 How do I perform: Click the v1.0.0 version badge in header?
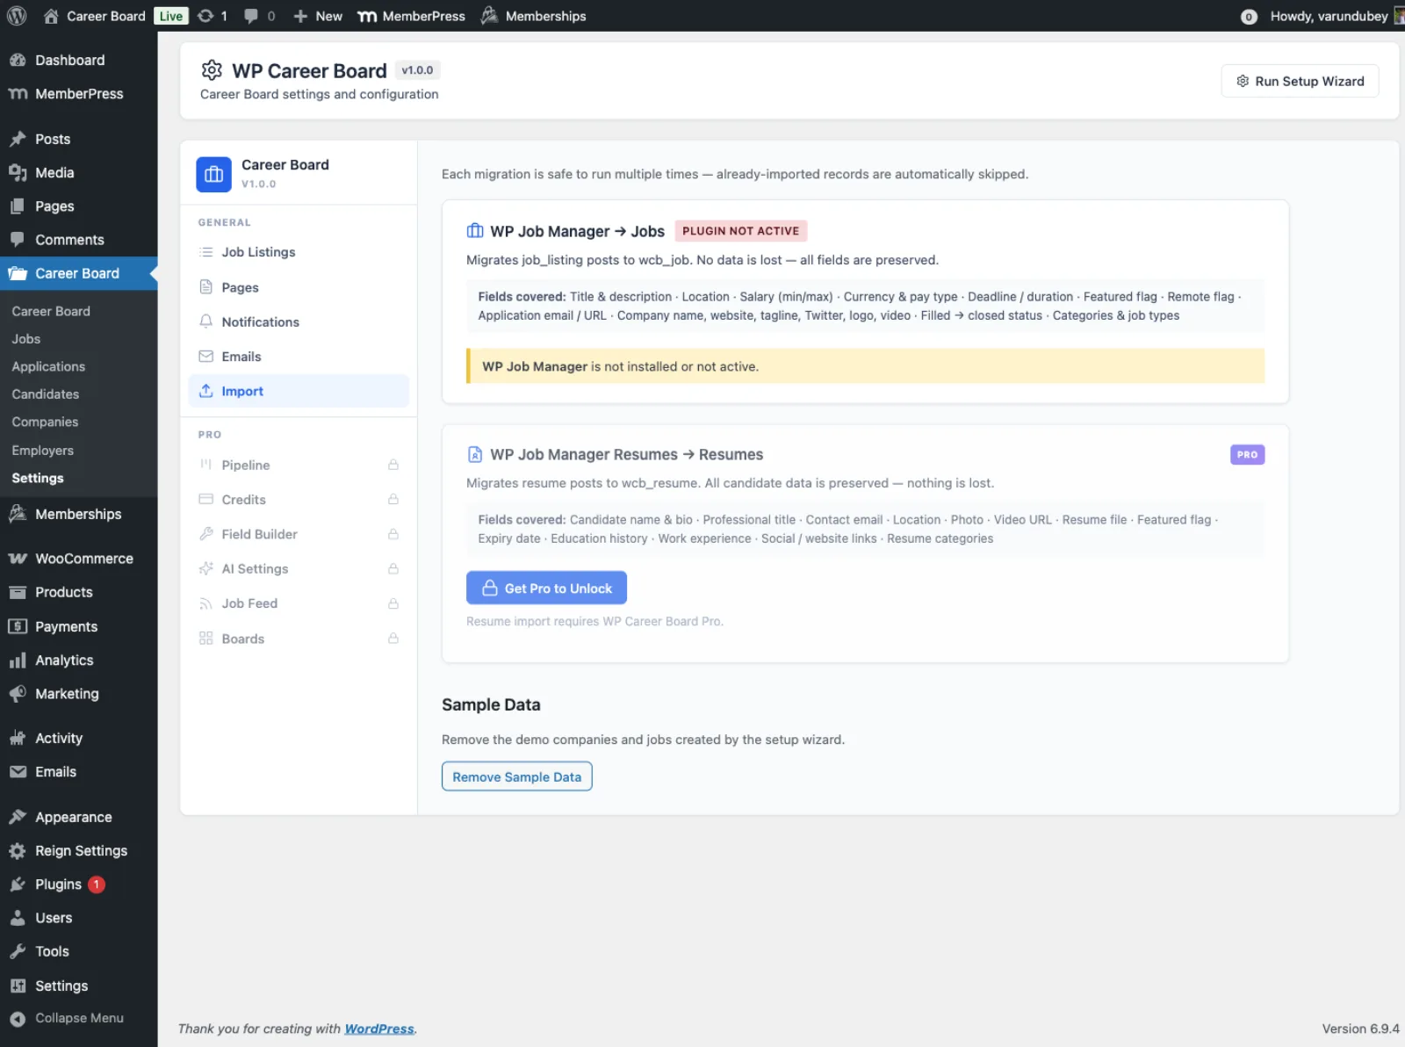(417, 70)
